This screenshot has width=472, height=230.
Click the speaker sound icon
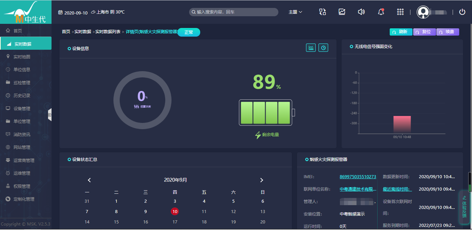click(361, 12)
